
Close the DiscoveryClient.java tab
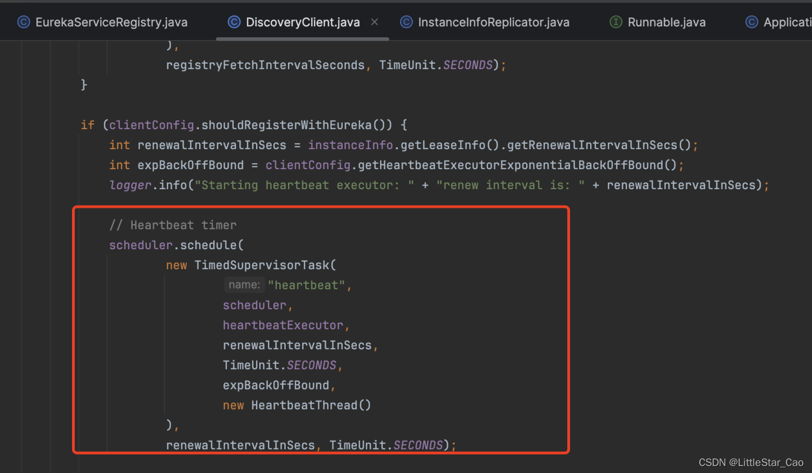[375, 22]
